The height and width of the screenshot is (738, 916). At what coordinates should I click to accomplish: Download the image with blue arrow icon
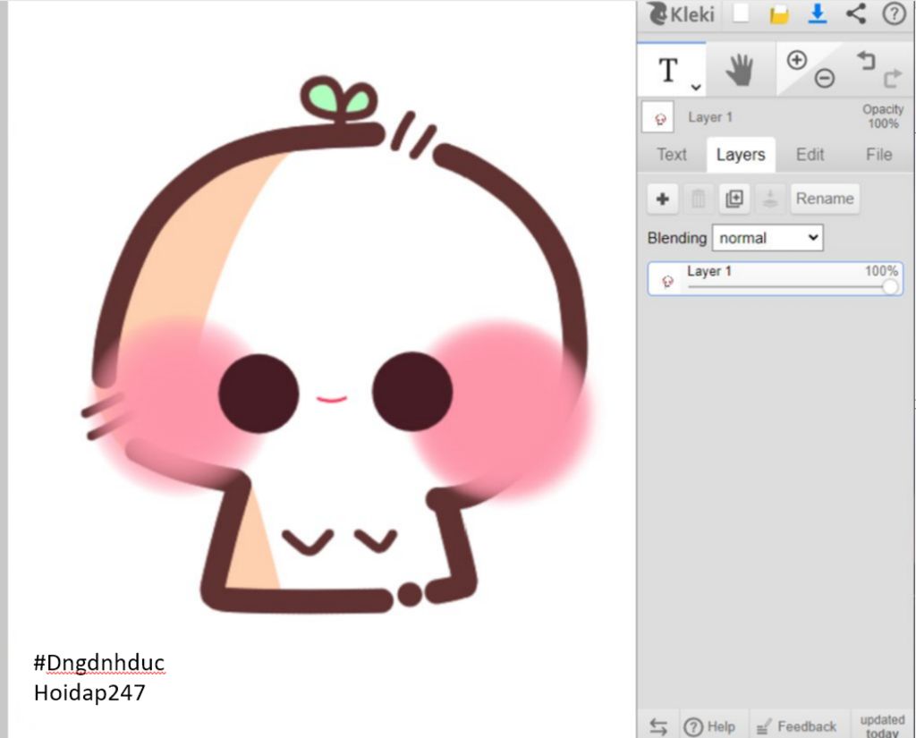click(x=817, y=13)
